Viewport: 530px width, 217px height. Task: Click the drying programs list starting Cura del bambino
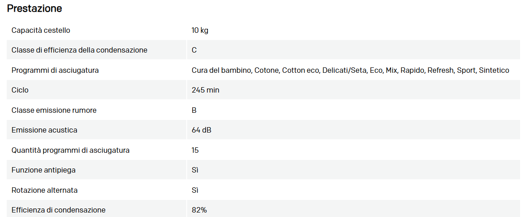coord(350,71)
